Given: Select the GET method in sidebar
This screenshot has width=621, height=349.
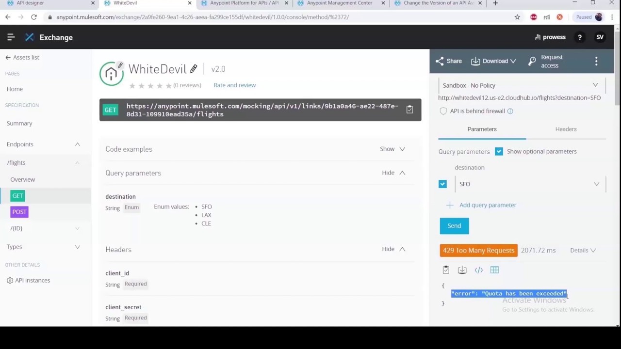Looking at the screenshot, I should pos(17,196).
